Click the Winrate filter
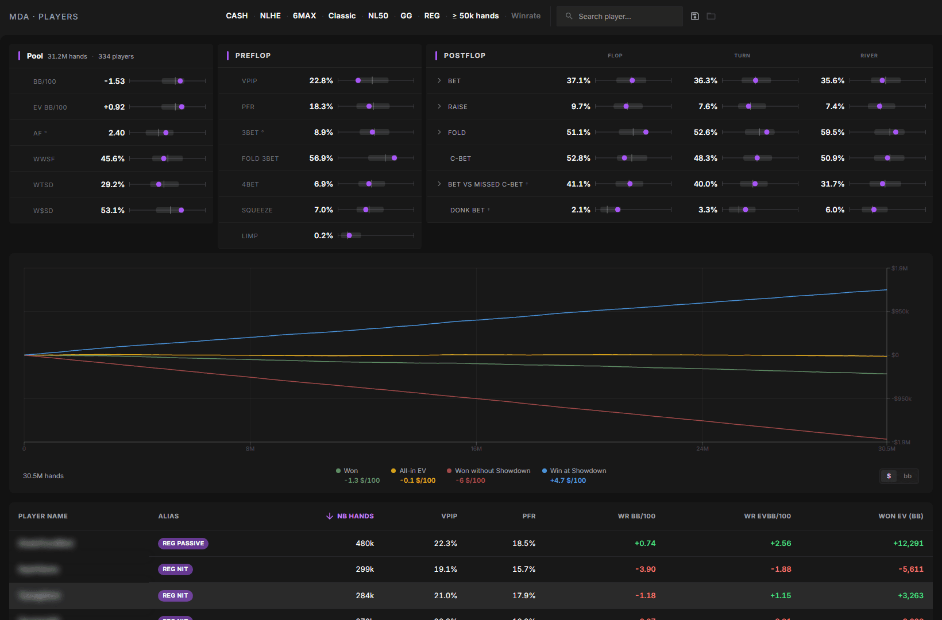This screenshot has width=942, height=620. coord(526,16)
